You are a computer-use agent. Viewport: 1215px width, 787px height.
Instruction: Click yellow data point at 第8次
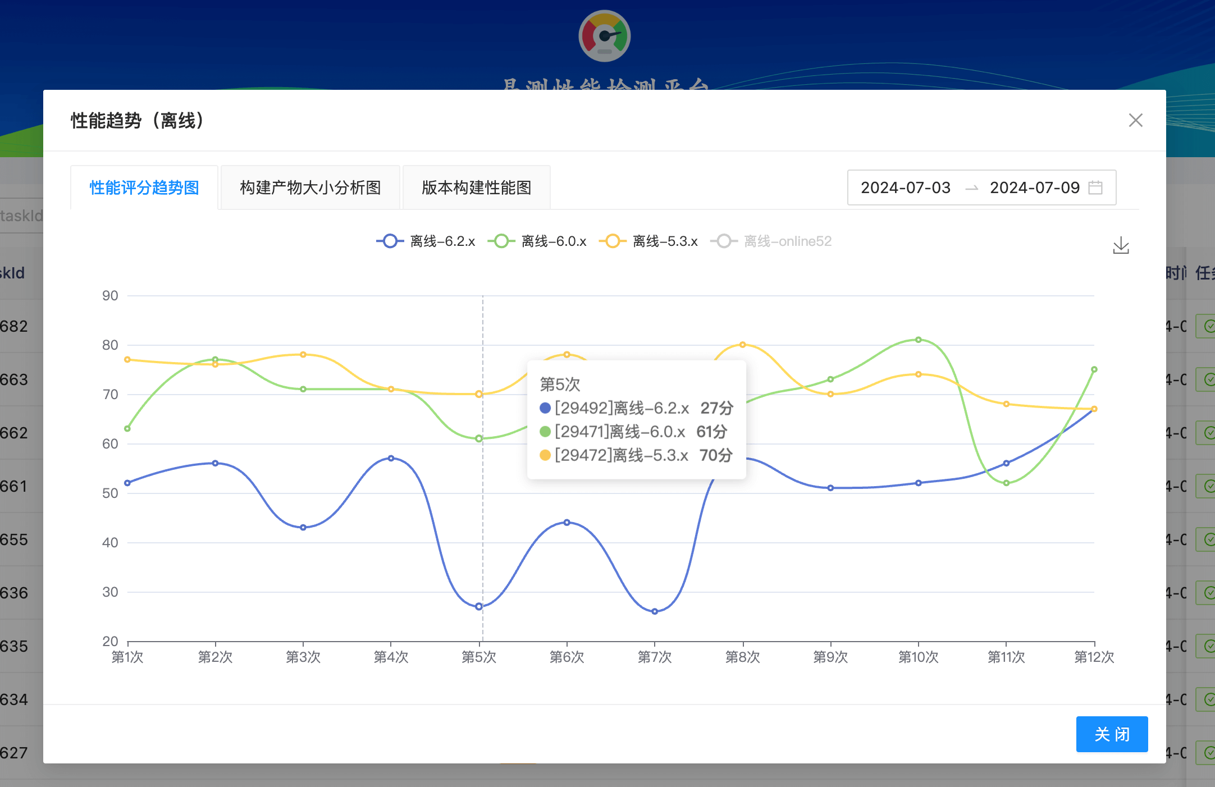(742, 345)
